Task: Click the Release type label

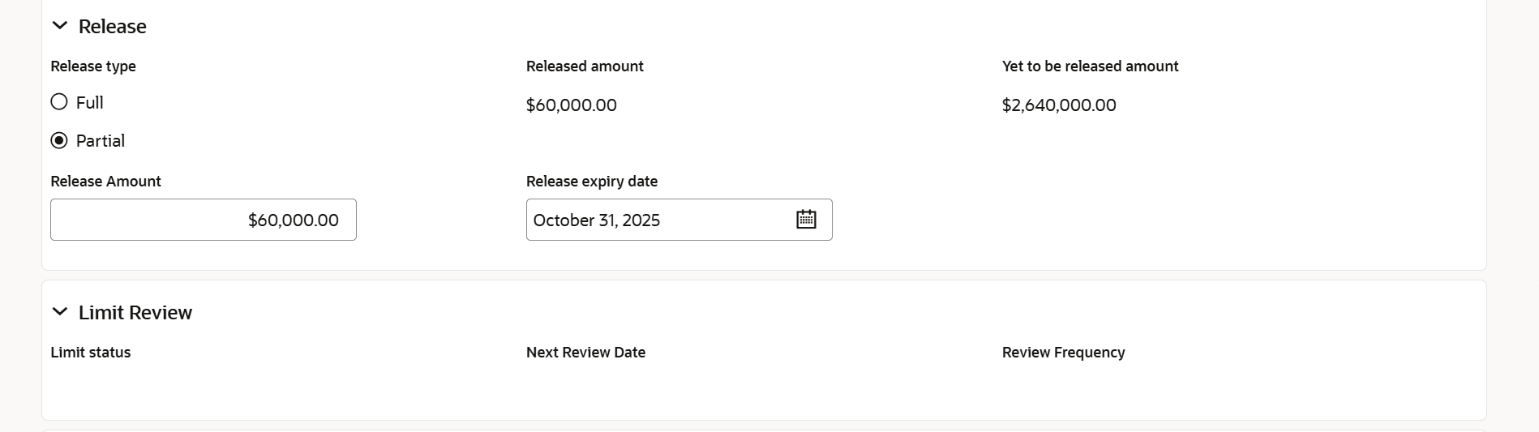Action: pyautogui.click(x=93, y=66)
